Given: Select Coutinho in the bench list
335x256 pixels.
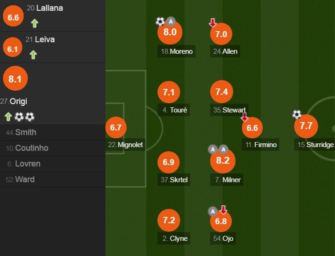Looking at the screenshot, I should pos(31,148).
